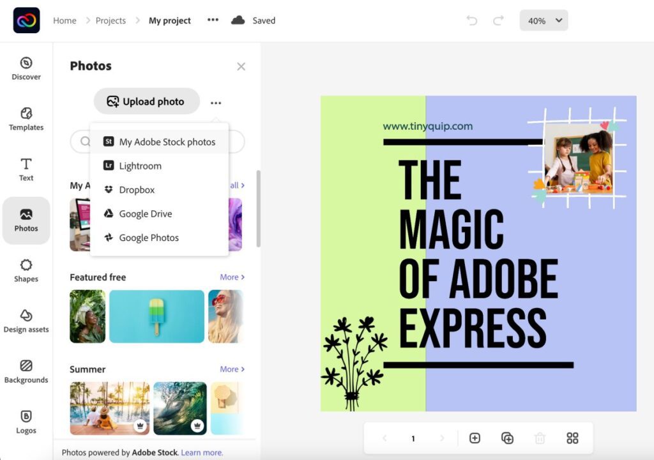
Task: Select the Shapes sidebar icon
Action: pyautogui.click(x=26, y=270)
